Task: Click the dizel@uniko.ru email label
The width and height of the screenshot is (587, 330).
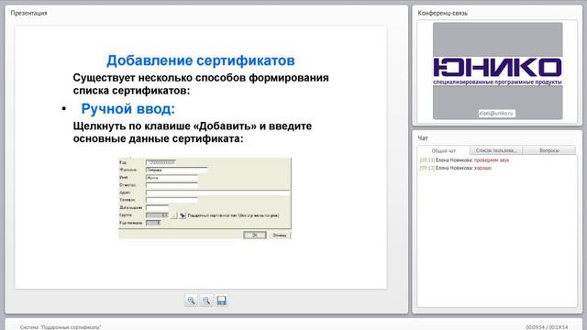Action: pyautogui.click(x=496, y=113)
